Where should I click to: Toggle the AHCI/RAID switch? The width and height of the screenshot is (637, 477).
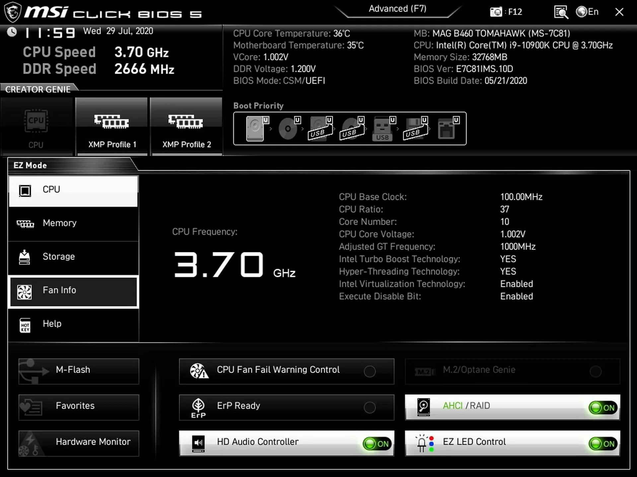(602, 407)
